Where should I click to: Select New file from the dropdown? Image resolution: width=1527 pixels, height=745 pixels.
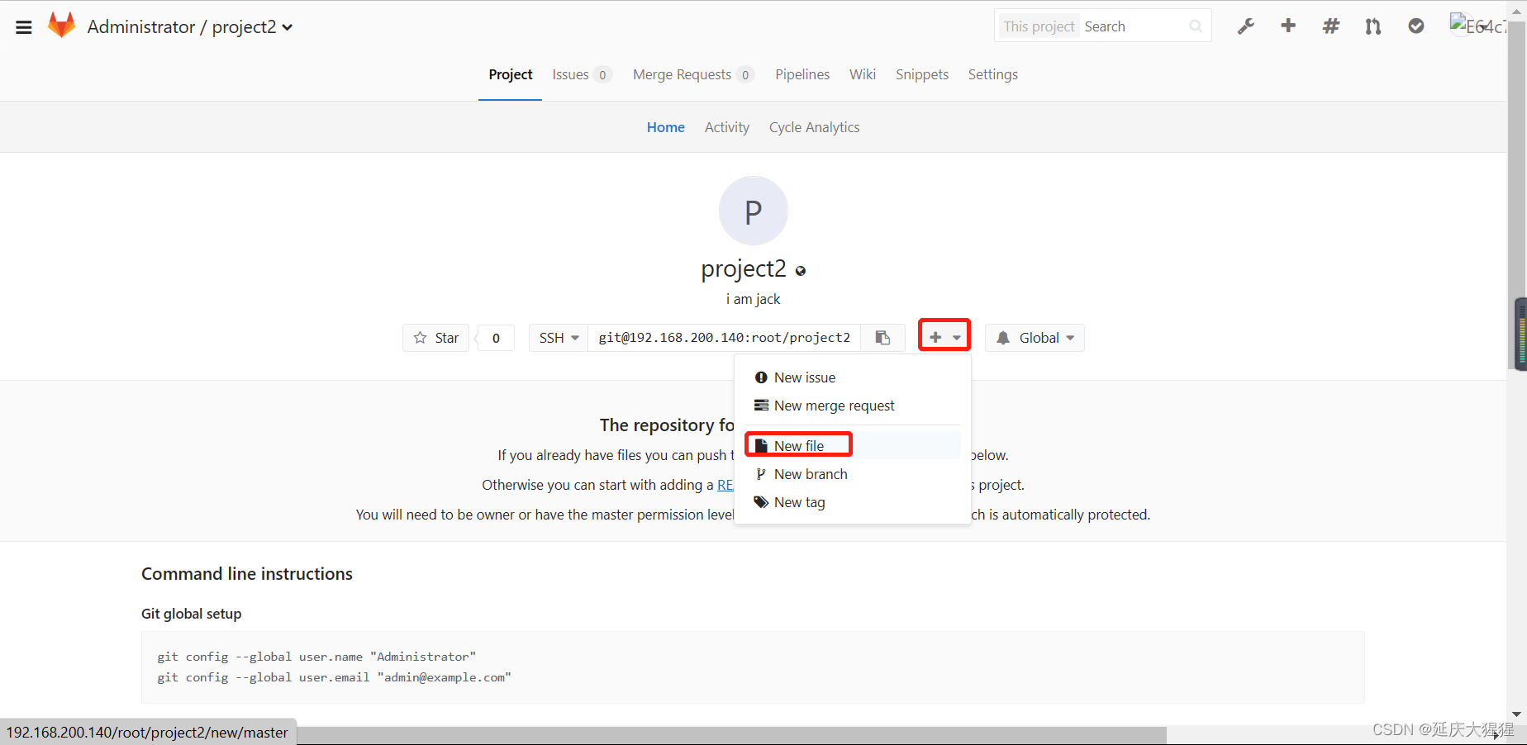click(x=852, y=446)
